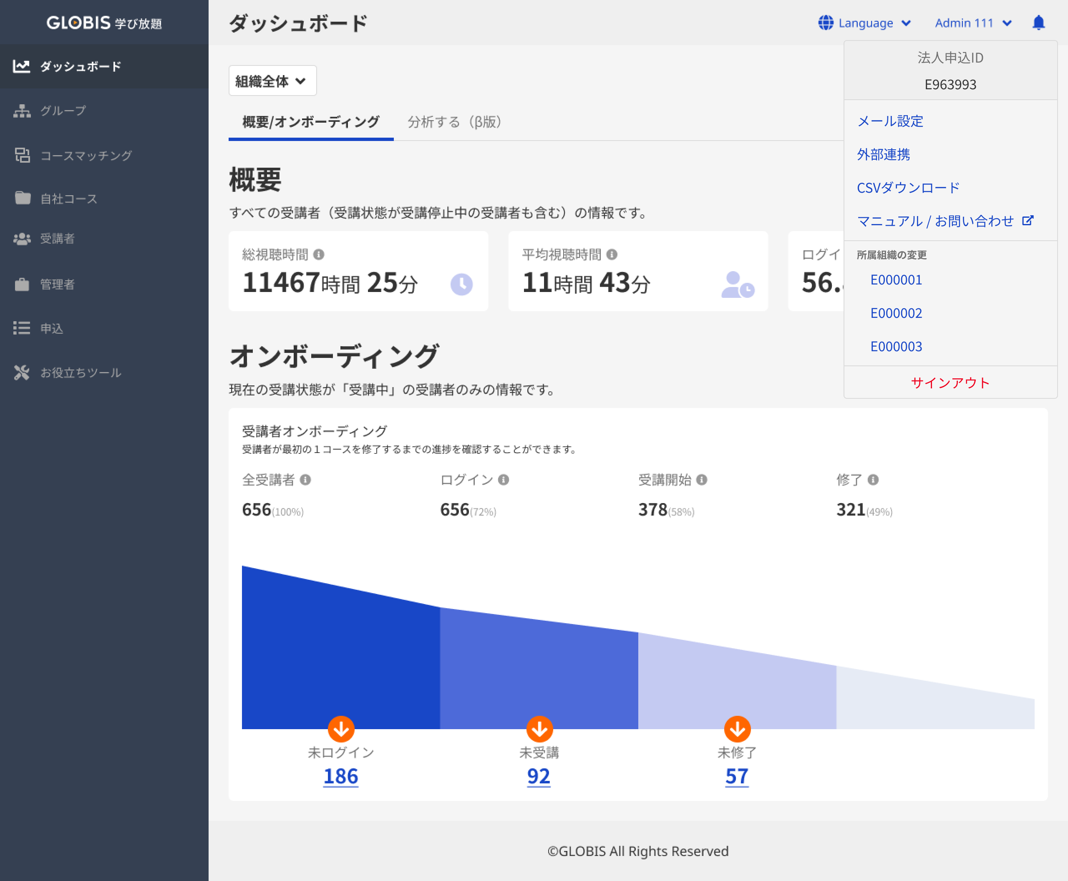Click info icon next to 総視聴時間
This screenshot has width=1068, height=881.
(x=319, y=254)
